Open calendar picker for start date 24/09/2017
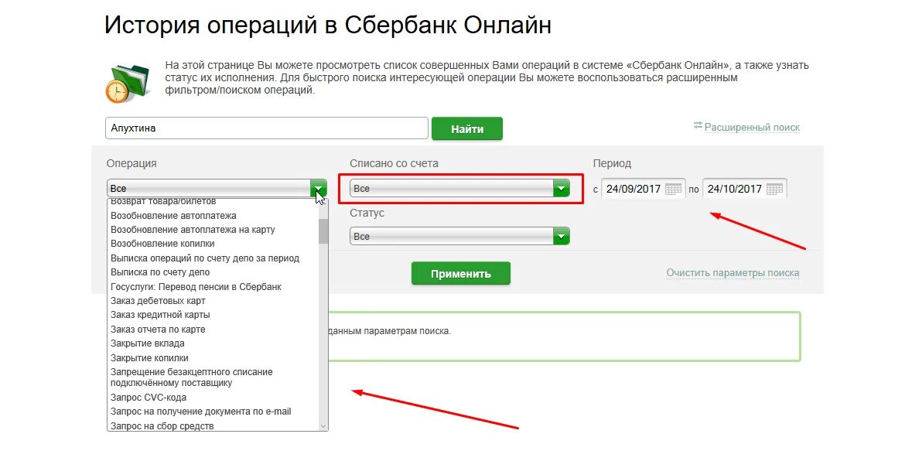This screenshot has height=468, width=912. (x=673, y=189)
